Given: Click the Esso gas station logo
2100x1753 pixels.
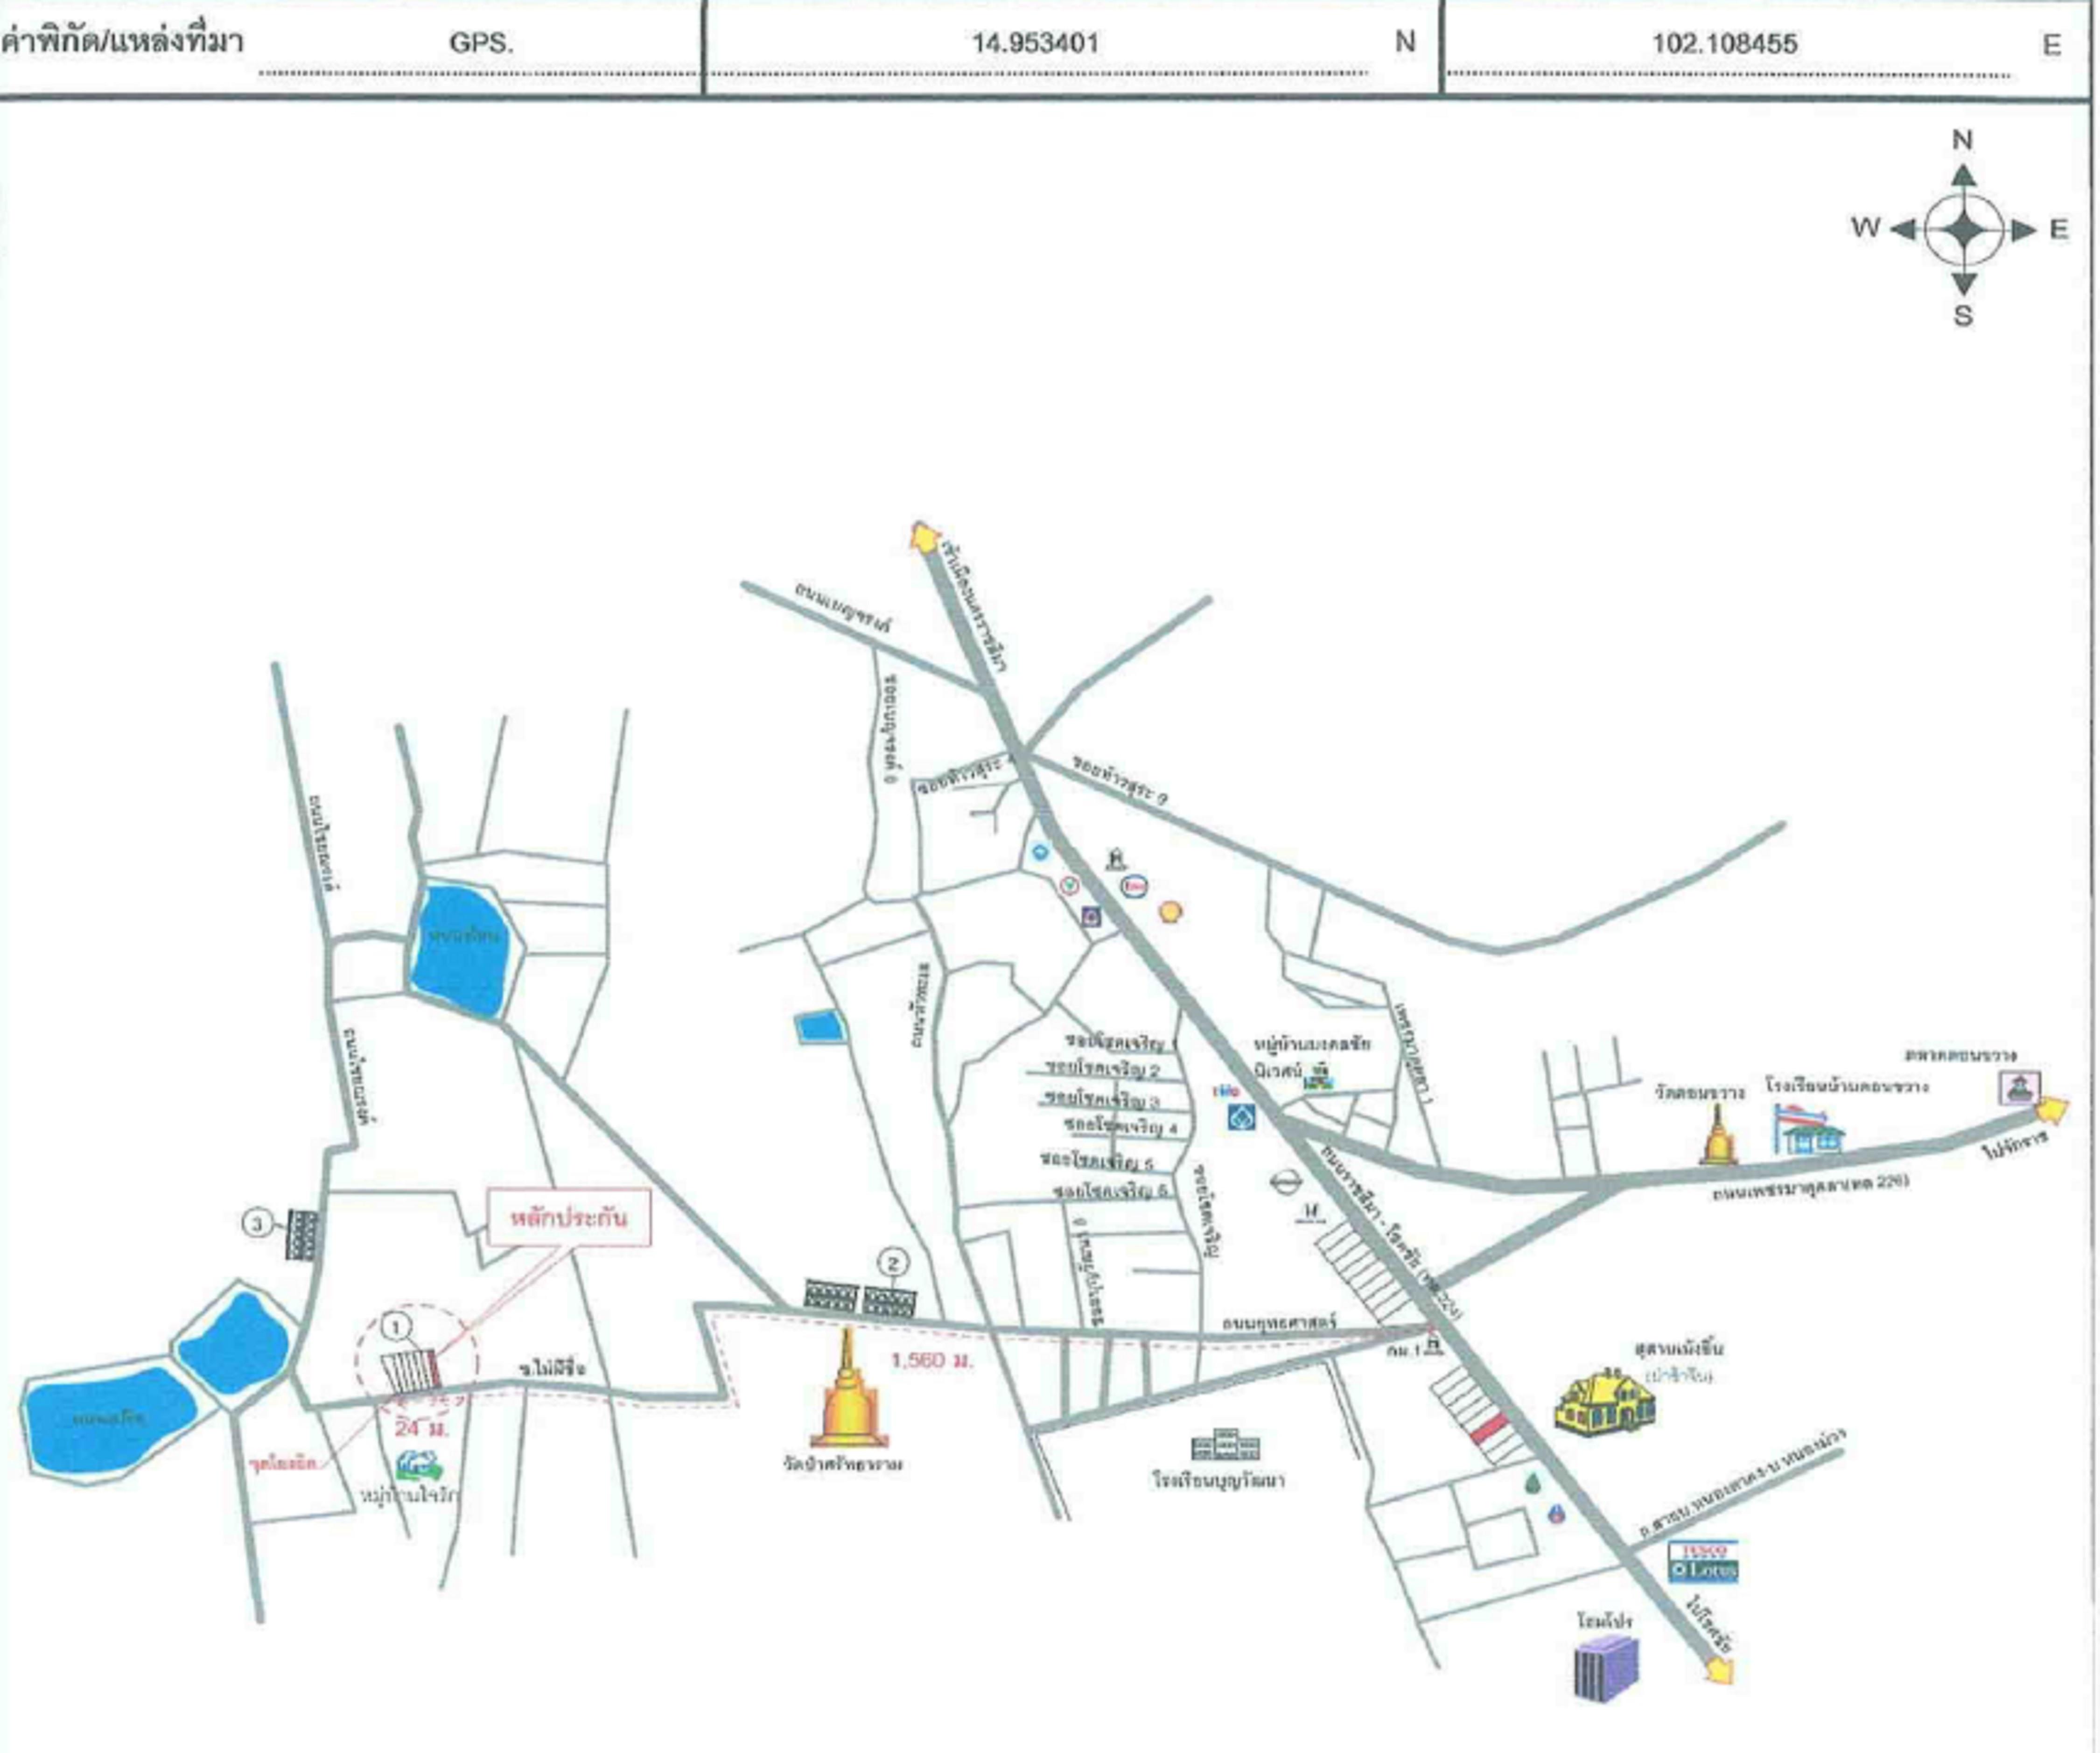Looking at the screenshot, I should pyautogui.click(x=1134, y=886).
